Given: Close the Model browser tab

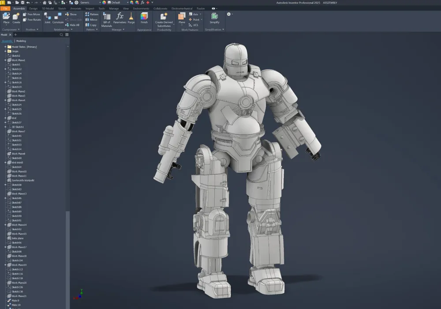Looking at the screenshot, I should (x=10, y=35).
